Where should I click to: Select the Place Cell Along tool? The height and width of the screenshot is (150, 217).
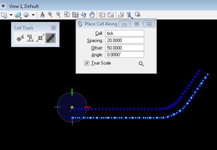tap(51, 38)
